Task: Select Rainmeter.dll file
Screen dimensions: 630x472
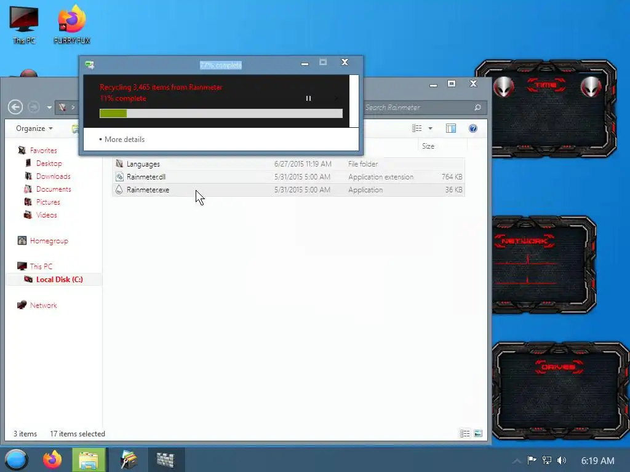Action: pos(288,176)
